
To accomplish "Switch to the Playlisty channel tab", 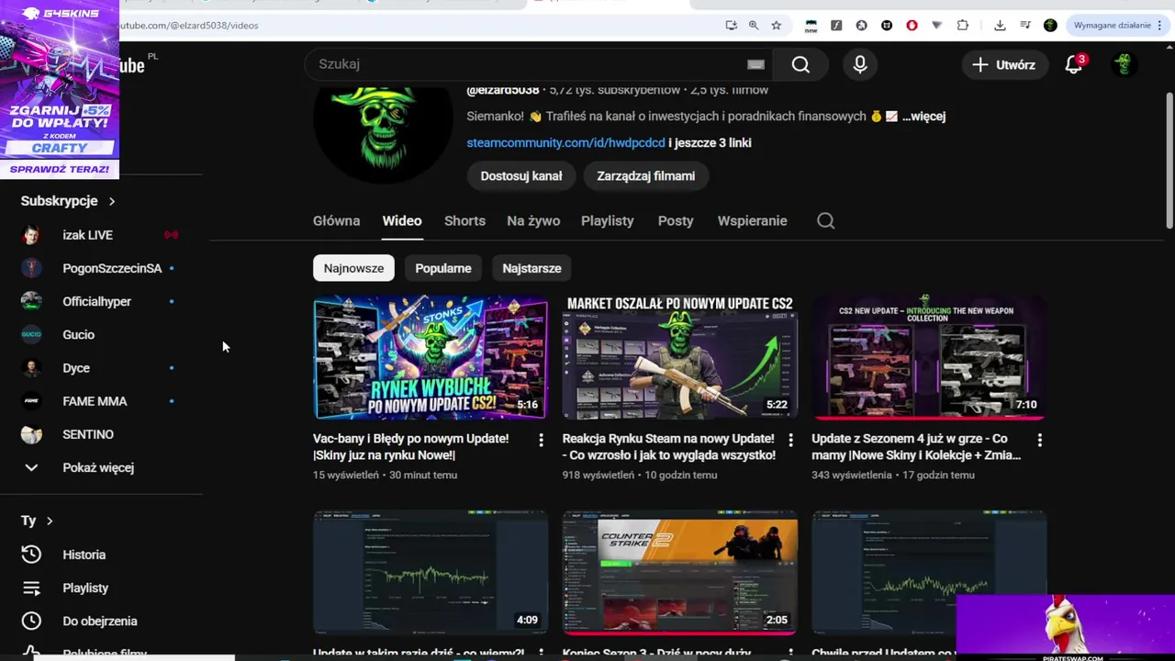I will pyautogui.click(x=608, y=220).
